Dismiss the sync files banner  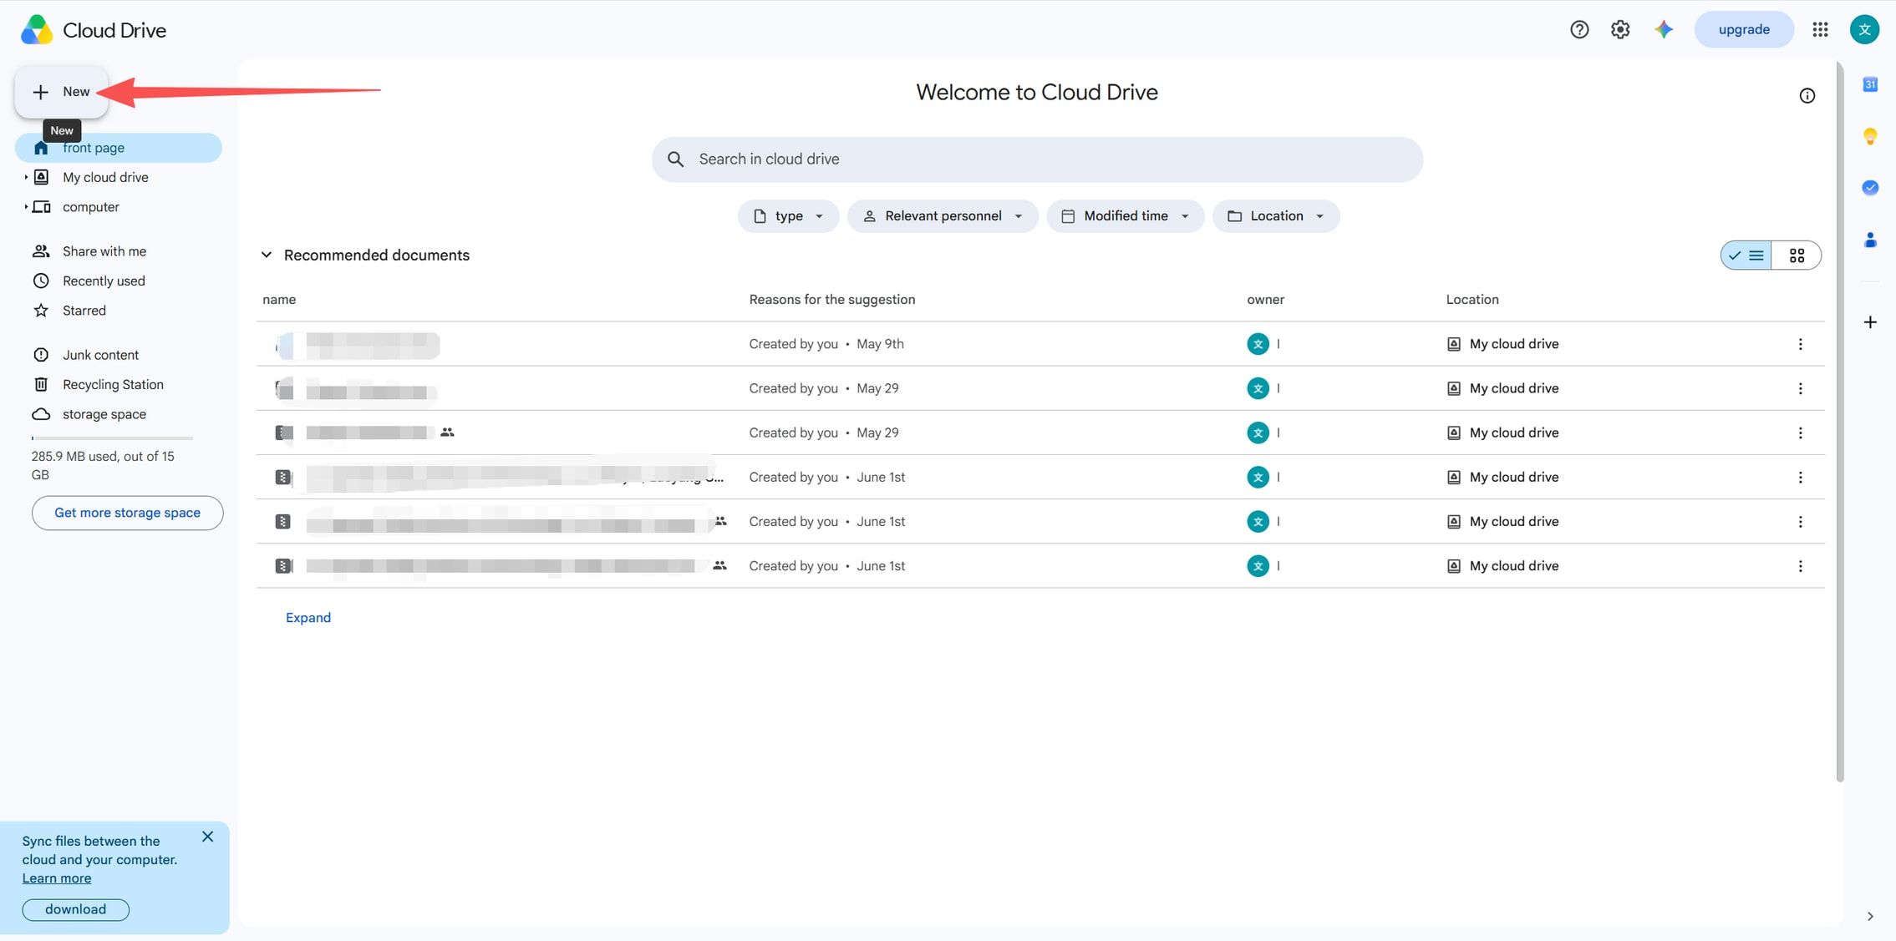[207, 837]
